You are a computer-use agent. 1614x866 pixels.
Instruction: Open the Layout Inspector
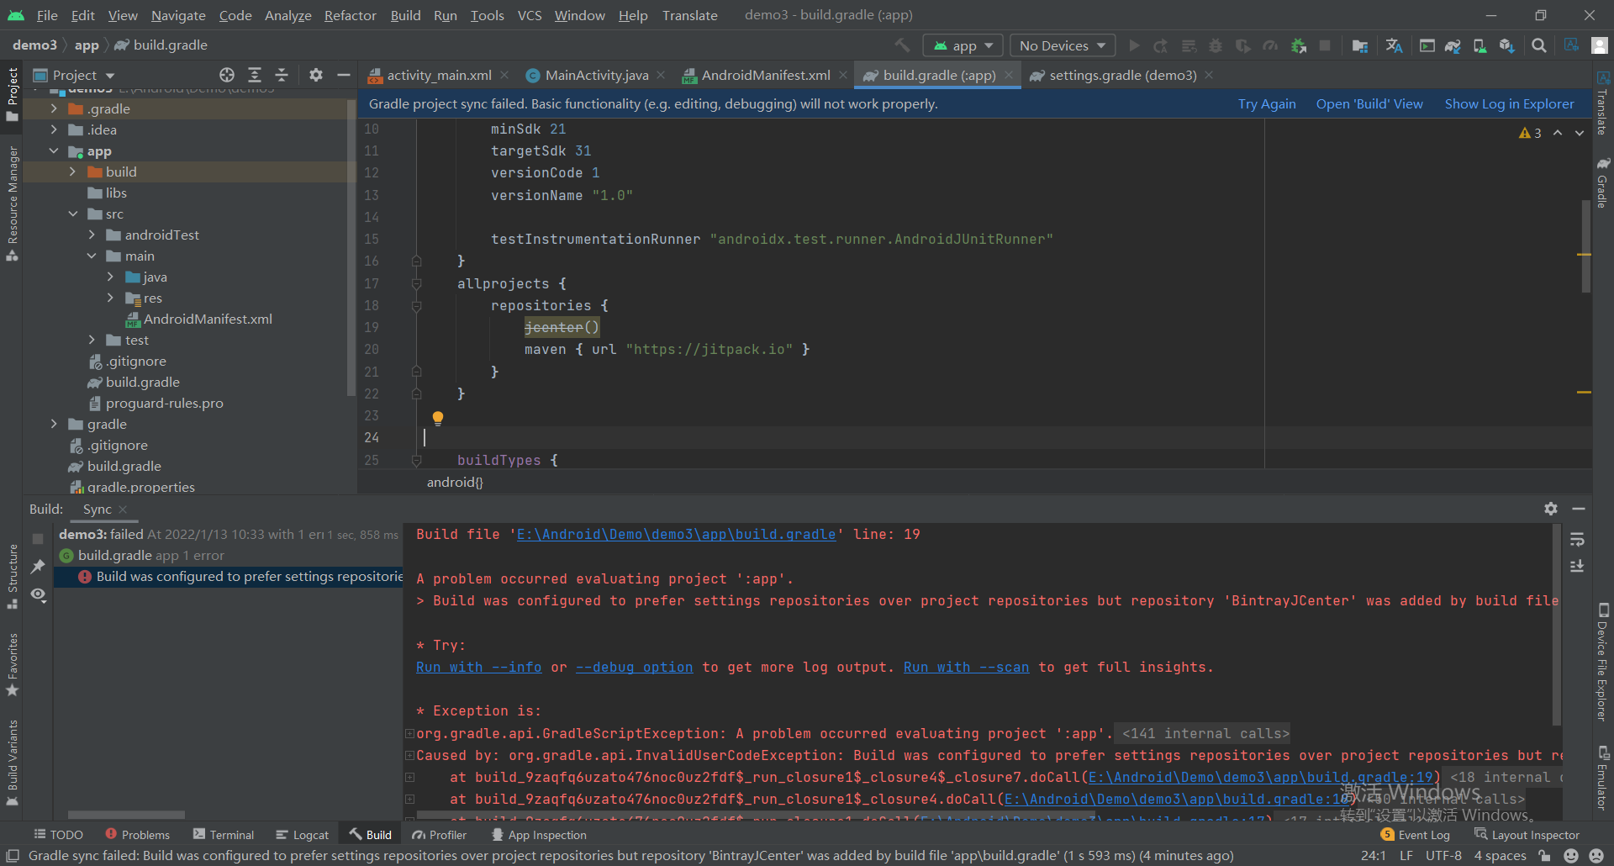click(1527, 835)
